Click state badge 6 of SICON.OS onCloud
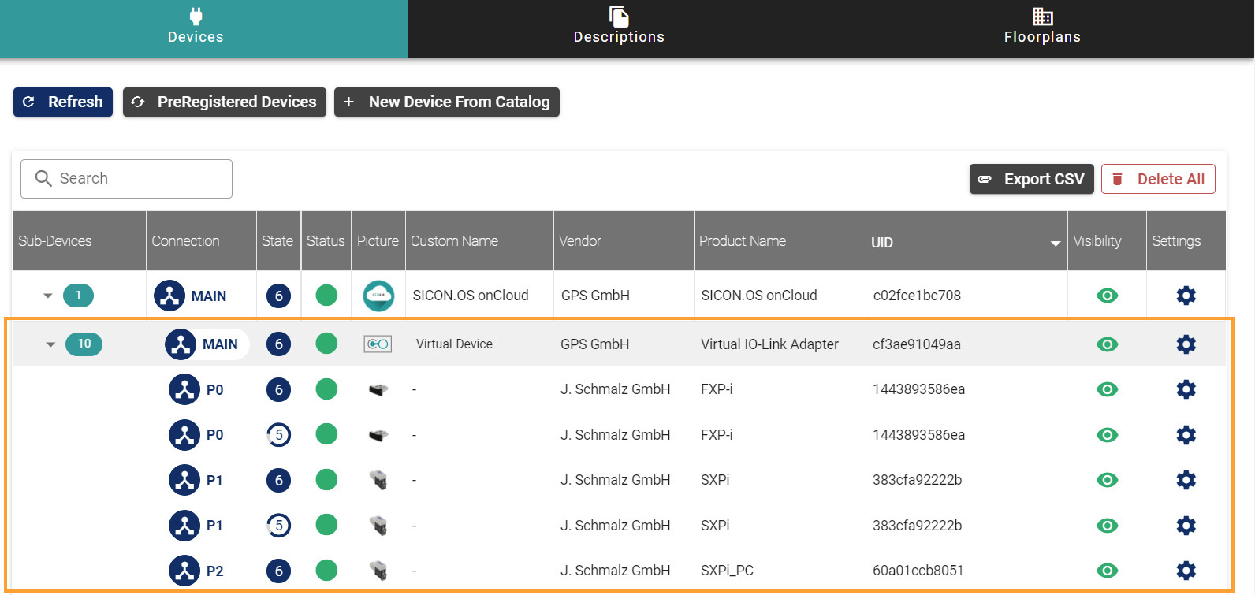 pos(278,296)
